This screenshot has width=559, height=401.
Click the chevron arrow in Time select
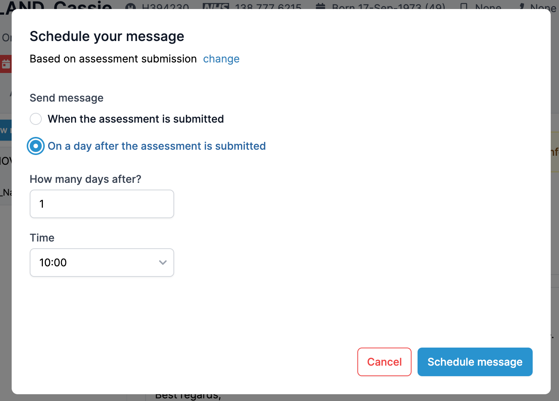163,263
